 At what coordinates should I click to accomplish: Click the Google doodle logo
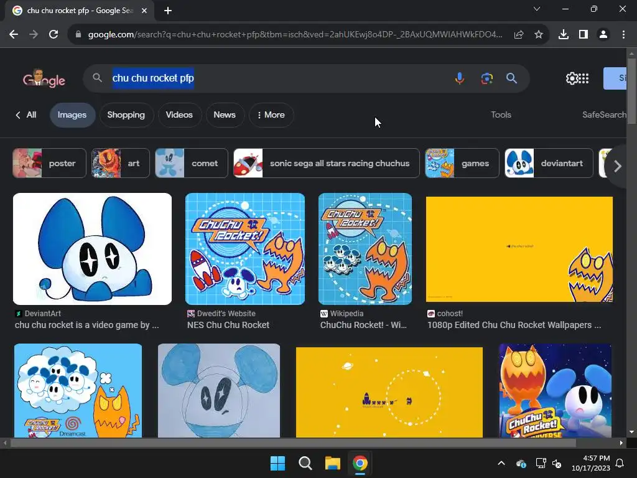pyautogui.click(x=44, y=78)
